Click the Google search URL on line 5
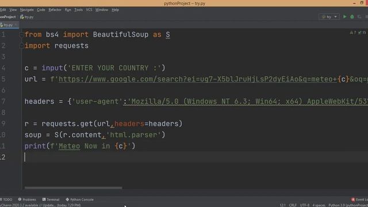The width and height of the screenshot is (368, 207). 198,79
